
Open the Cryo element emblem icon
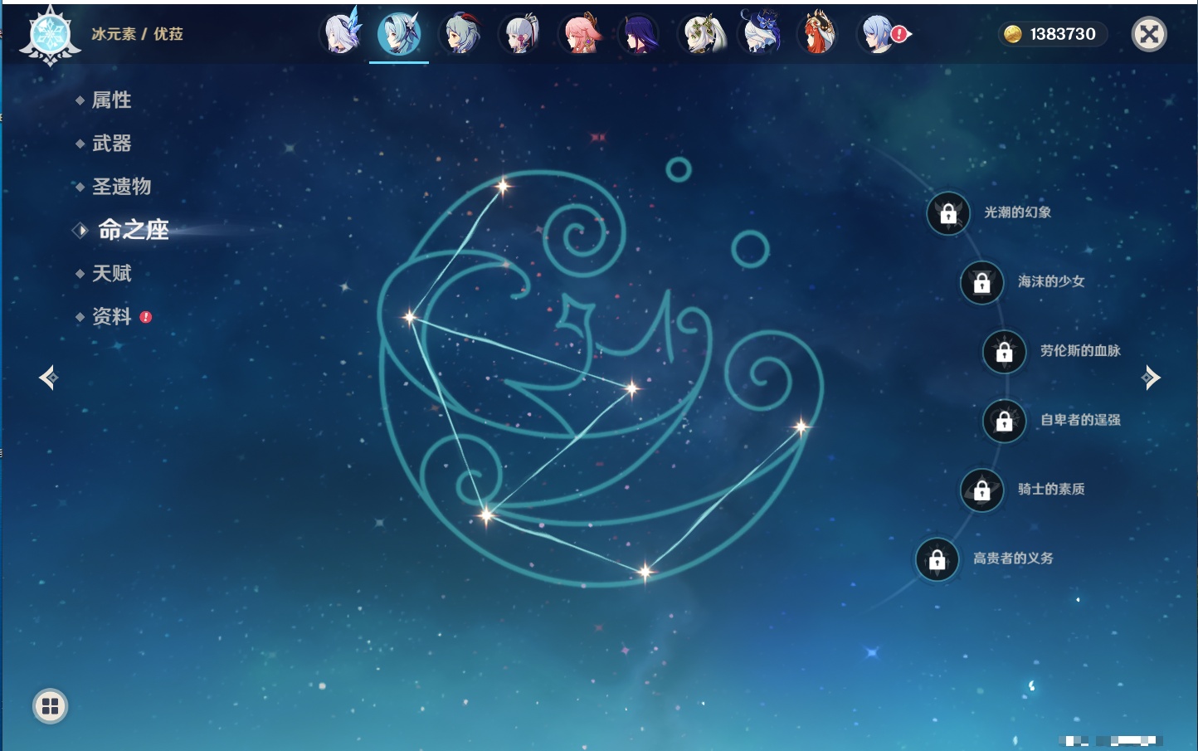tap(50, 36)
